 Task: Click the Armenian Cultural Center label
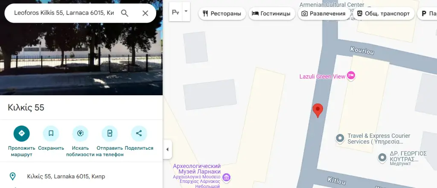point(332,5)
